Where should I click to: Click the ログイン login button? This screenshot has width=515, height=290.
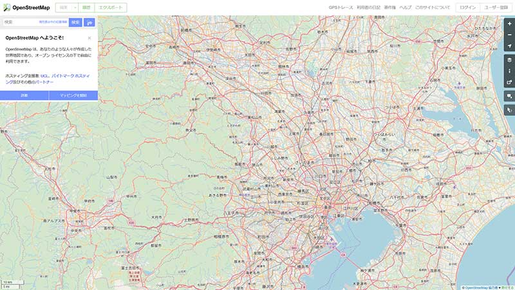tap(467, 8)
